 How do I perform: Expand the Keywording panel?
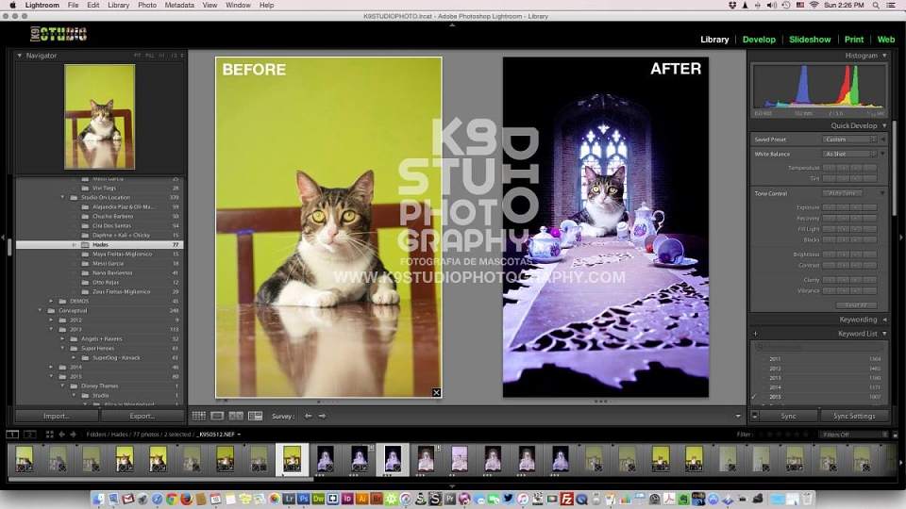(884, 320)
